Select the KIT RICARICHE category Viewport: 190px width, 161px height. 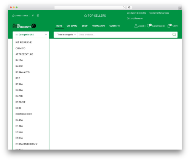tap(24, 42)
